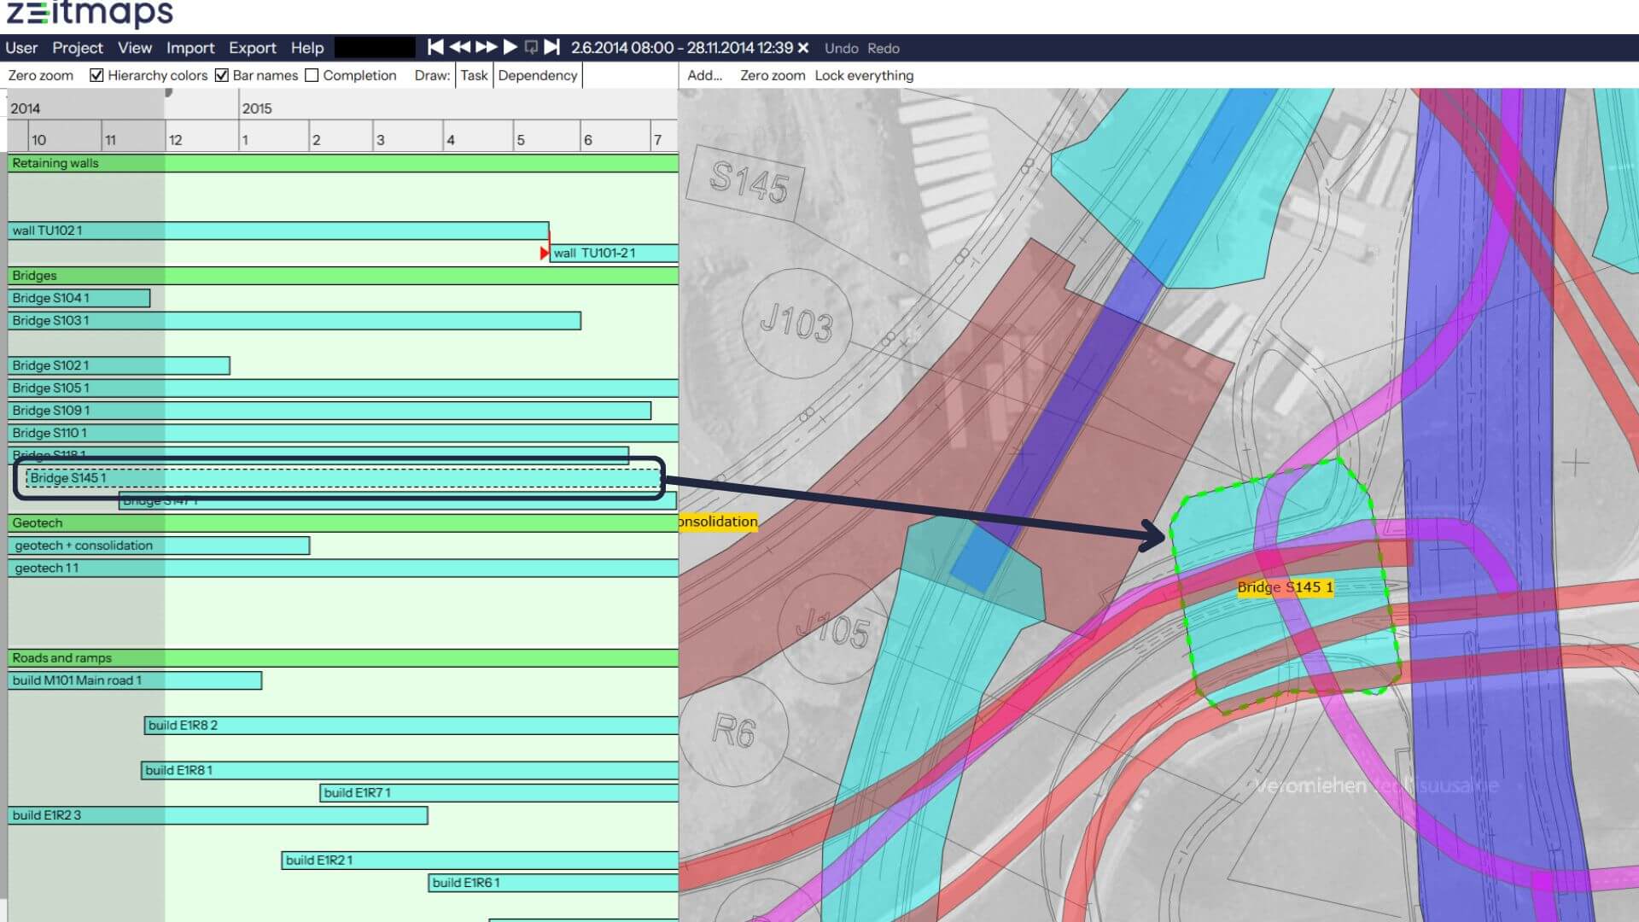
Task: Collapse the Geotech group header
Action: pos(343,523)
